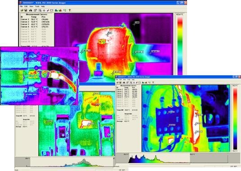Click the Save disk icon in top toolbar

[26, 10]
